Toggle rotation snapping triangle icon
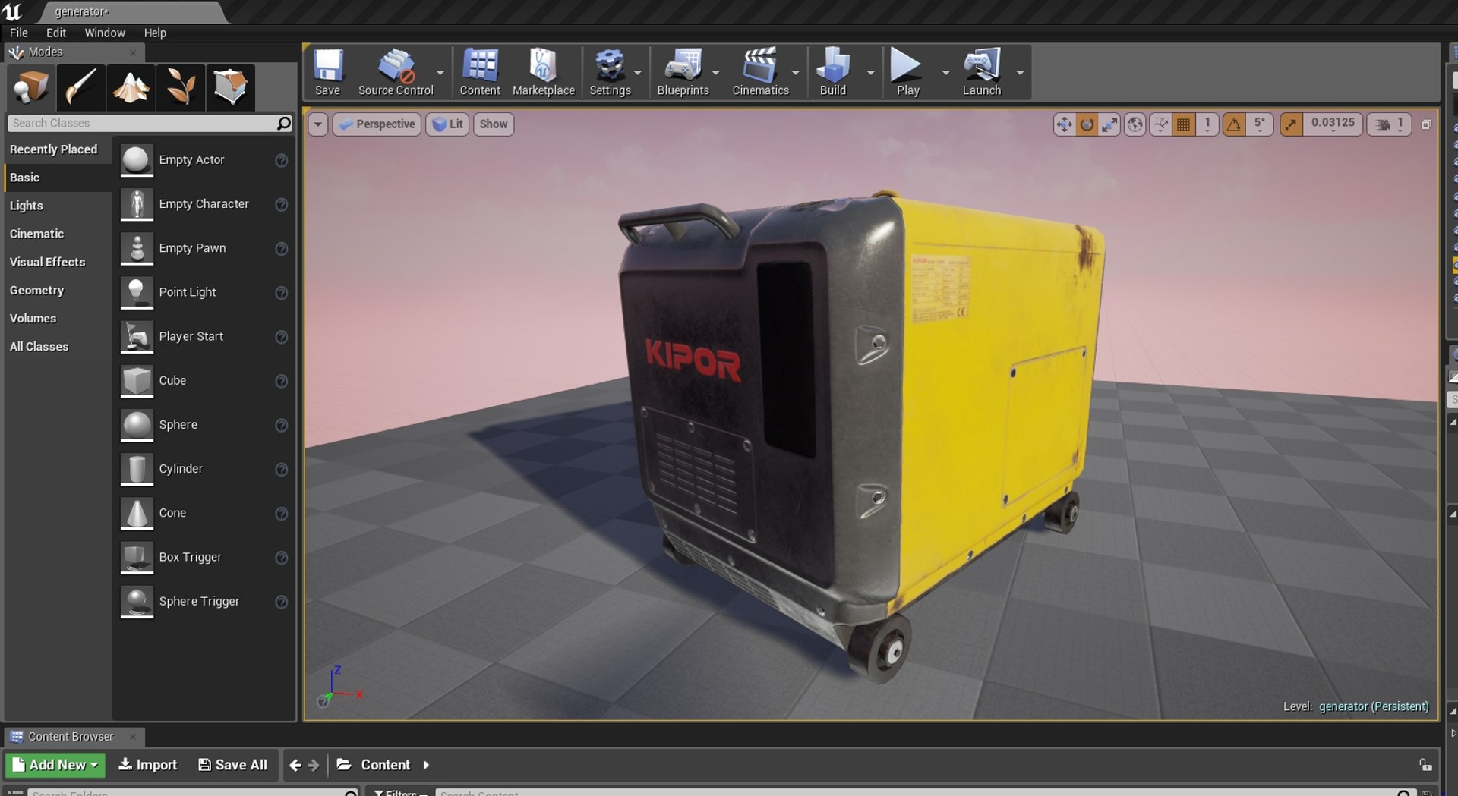1458x796 pixels. pyautogui.click(x=1234, y=124)
